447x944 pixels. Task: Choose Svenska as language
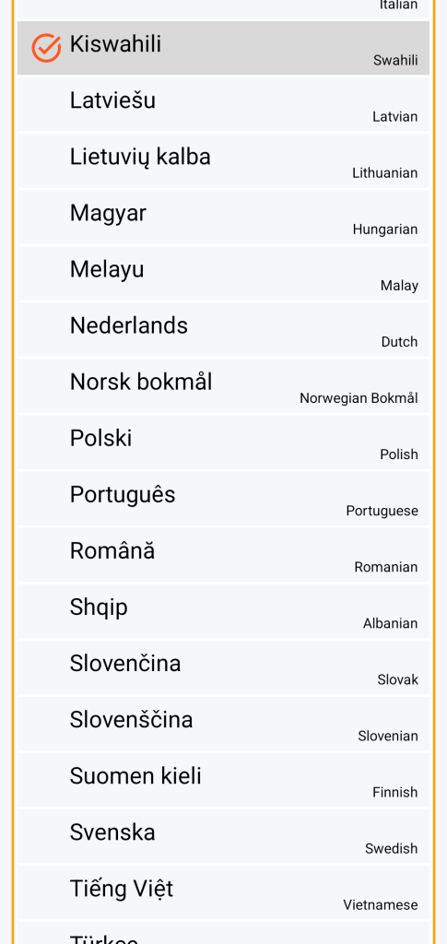223,836
